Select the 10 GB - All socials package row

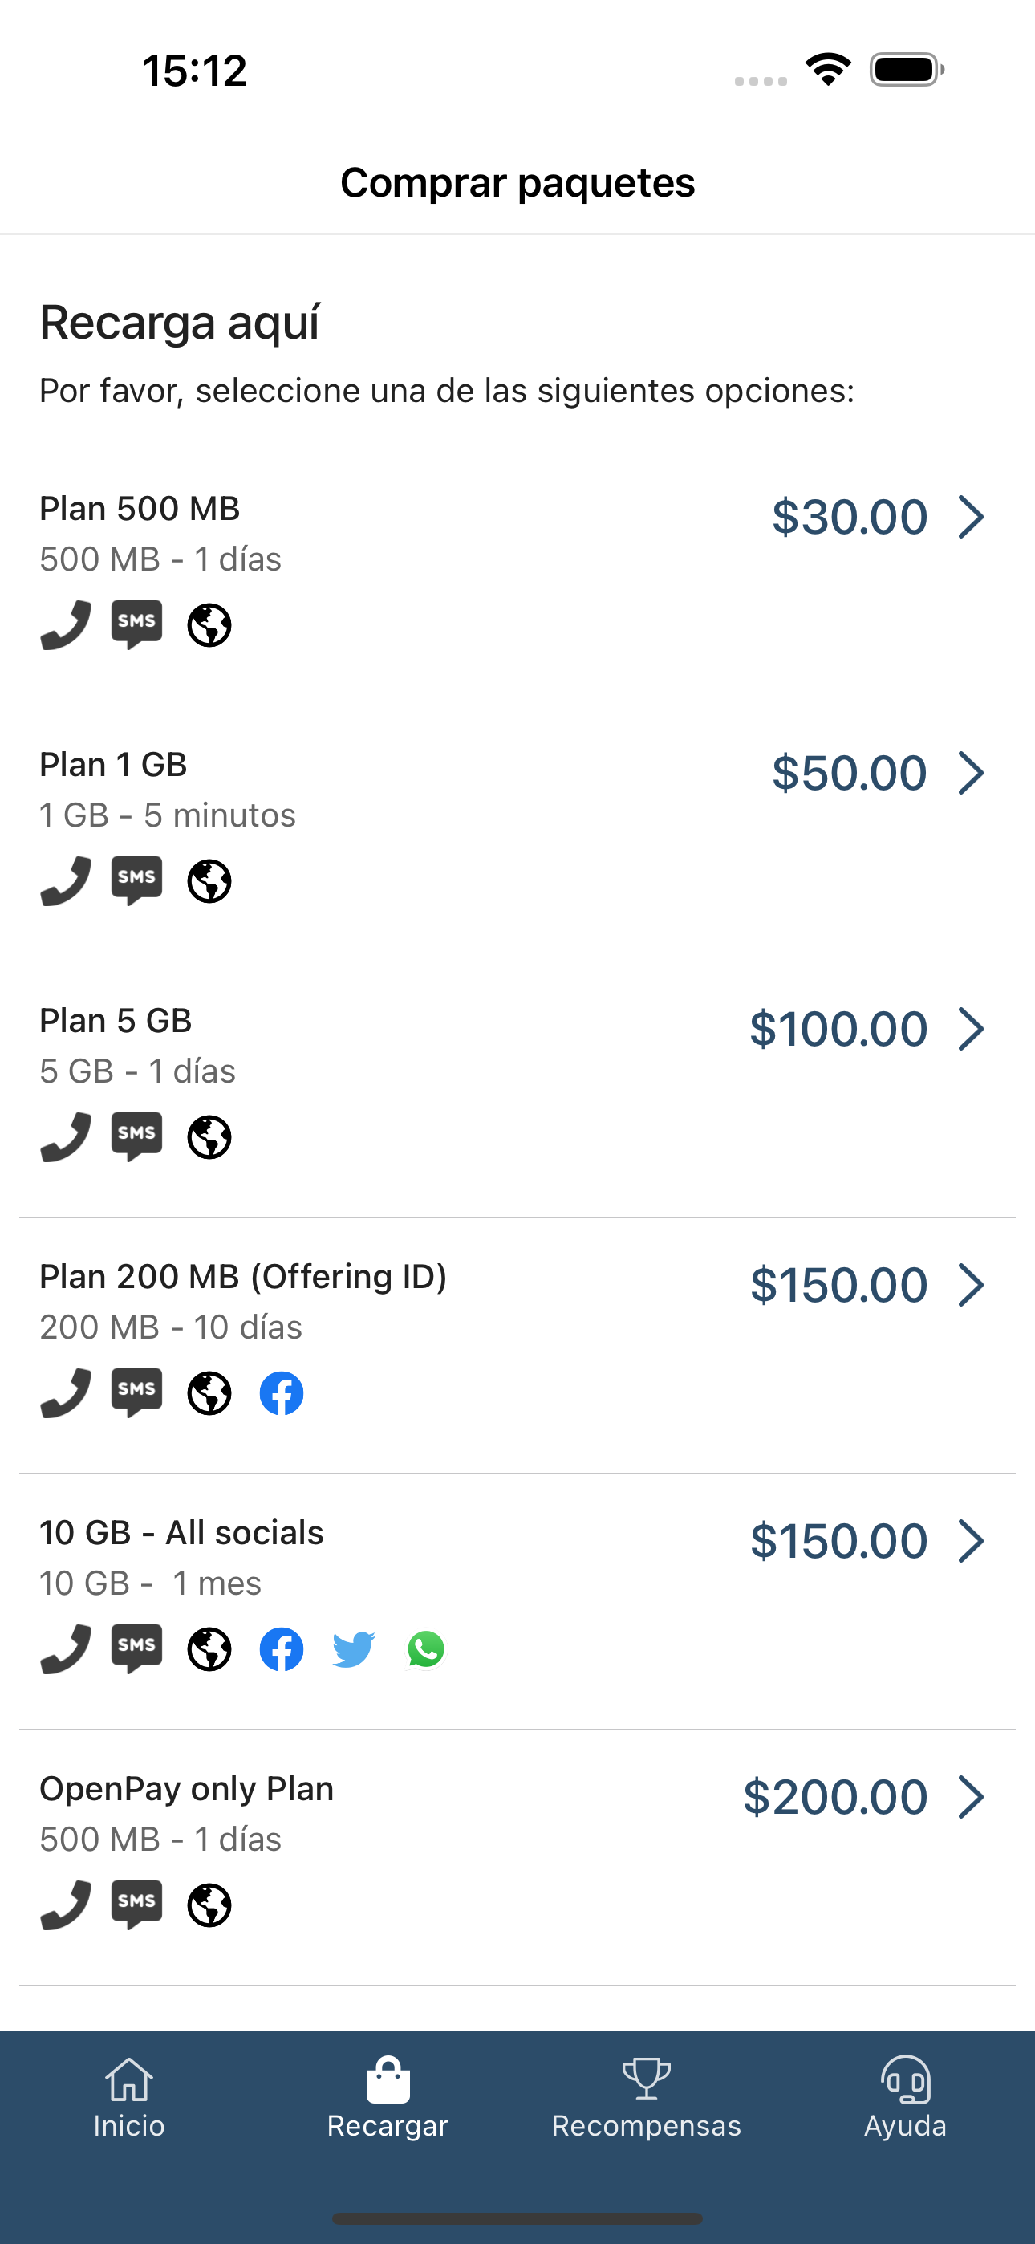click(517, 1601)
